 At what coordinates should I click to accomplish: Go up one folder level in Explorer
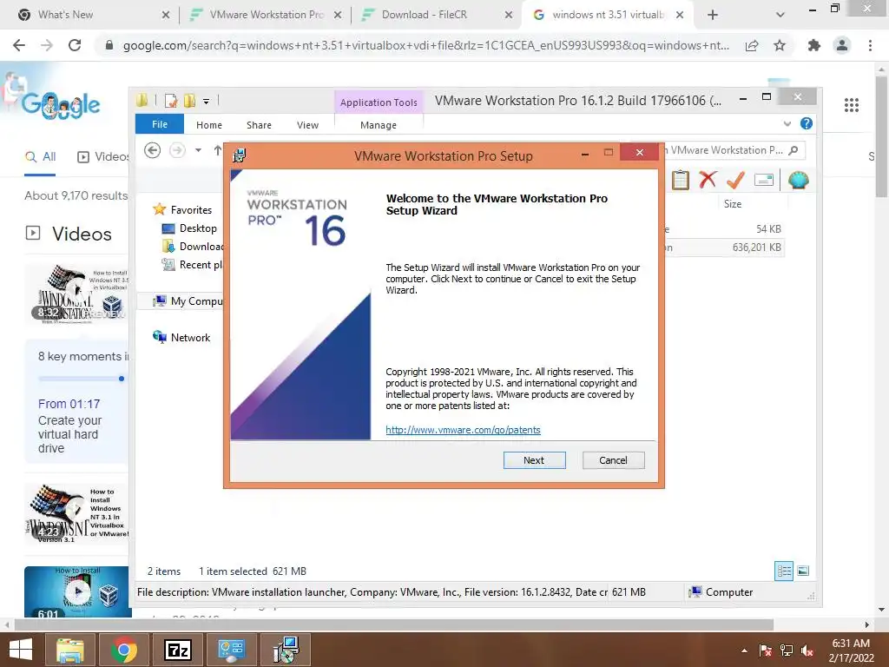click(218, 150)
